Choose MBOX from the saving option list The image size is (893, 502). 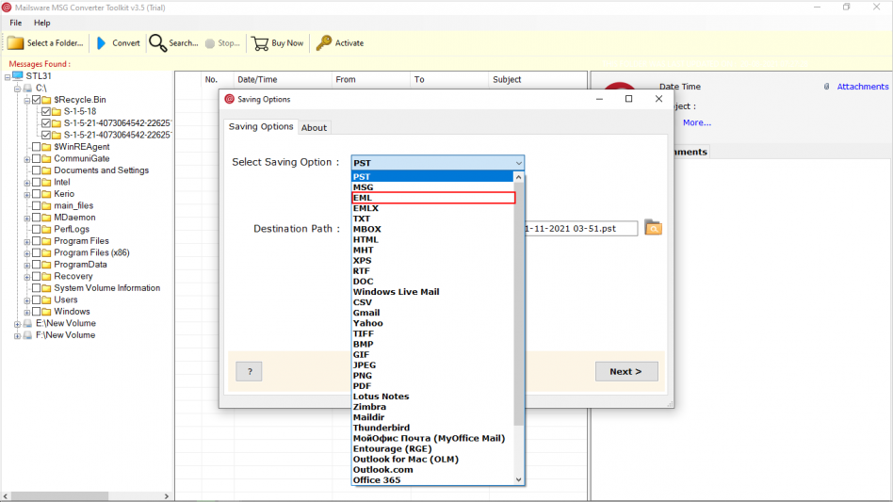coord(432,229)
